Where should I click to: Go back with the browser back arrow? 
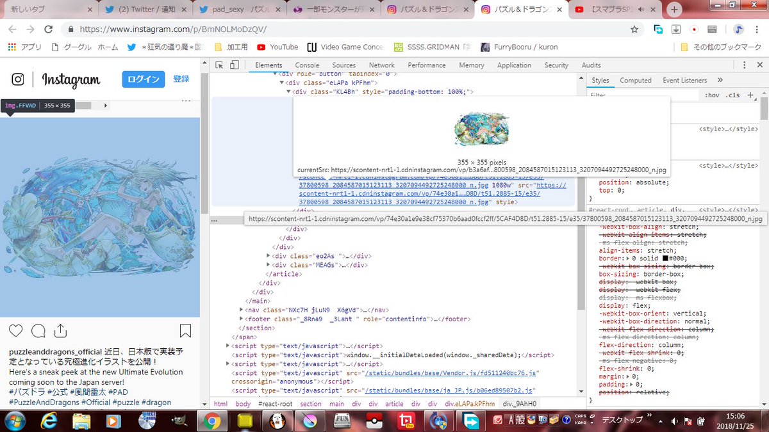pos(12,29)
